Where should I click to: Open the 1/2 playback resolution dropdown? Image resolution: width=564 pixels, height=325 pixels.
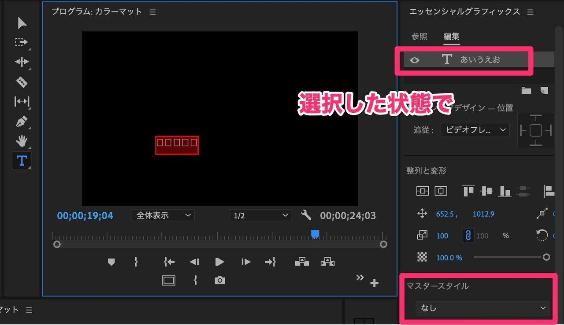(260, 215)
